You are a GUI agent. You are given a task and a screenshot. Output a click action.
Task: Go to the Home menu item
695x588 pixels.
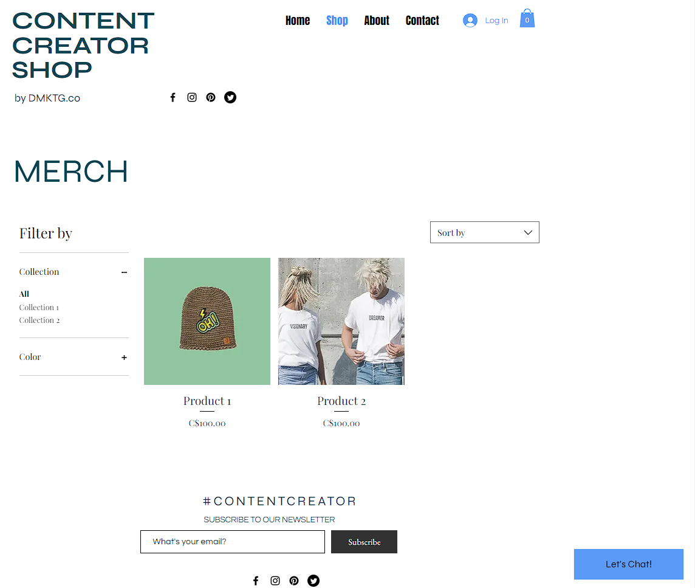(298, 21)
